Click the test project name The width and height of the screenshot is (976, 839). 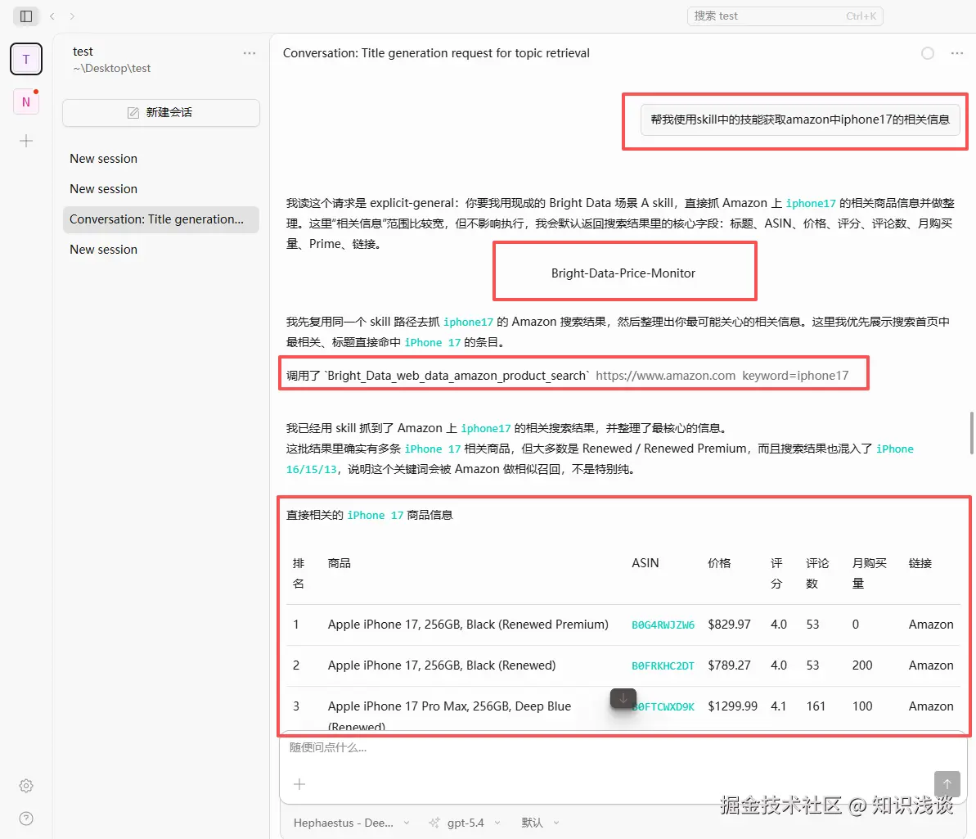coord(83,52)
